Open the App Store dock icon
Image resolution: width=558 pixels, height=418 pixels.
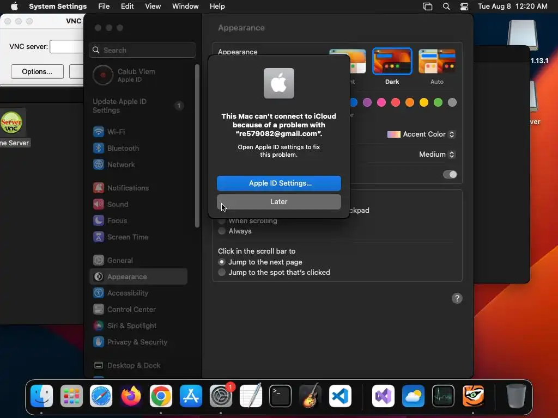pyautogui.click(x=191, y=396)
